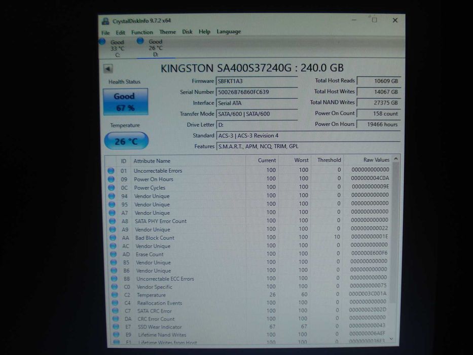
Task: Open the File menu
Action: (105, 32)
